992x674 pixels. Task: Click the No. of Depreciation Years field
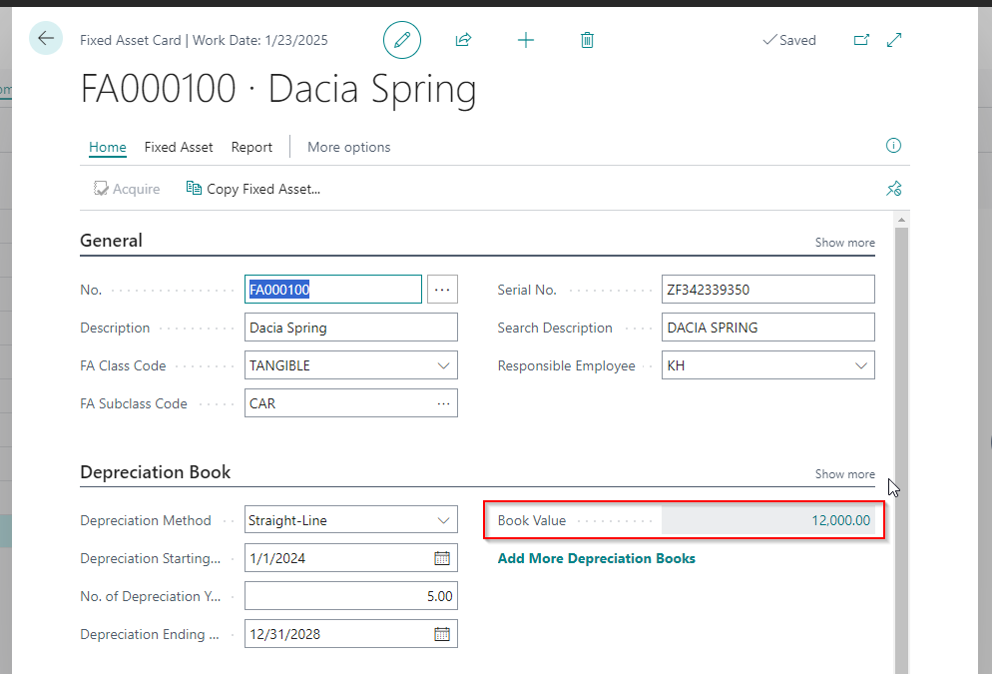(351, 596)
